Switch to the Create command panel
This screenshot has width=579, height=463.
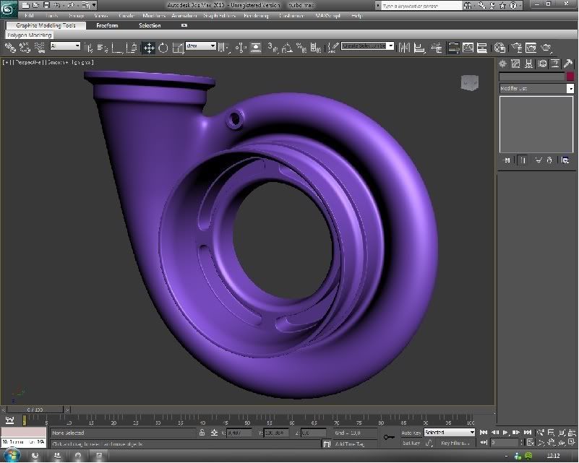pyautogui.click(x=503, y=64)
